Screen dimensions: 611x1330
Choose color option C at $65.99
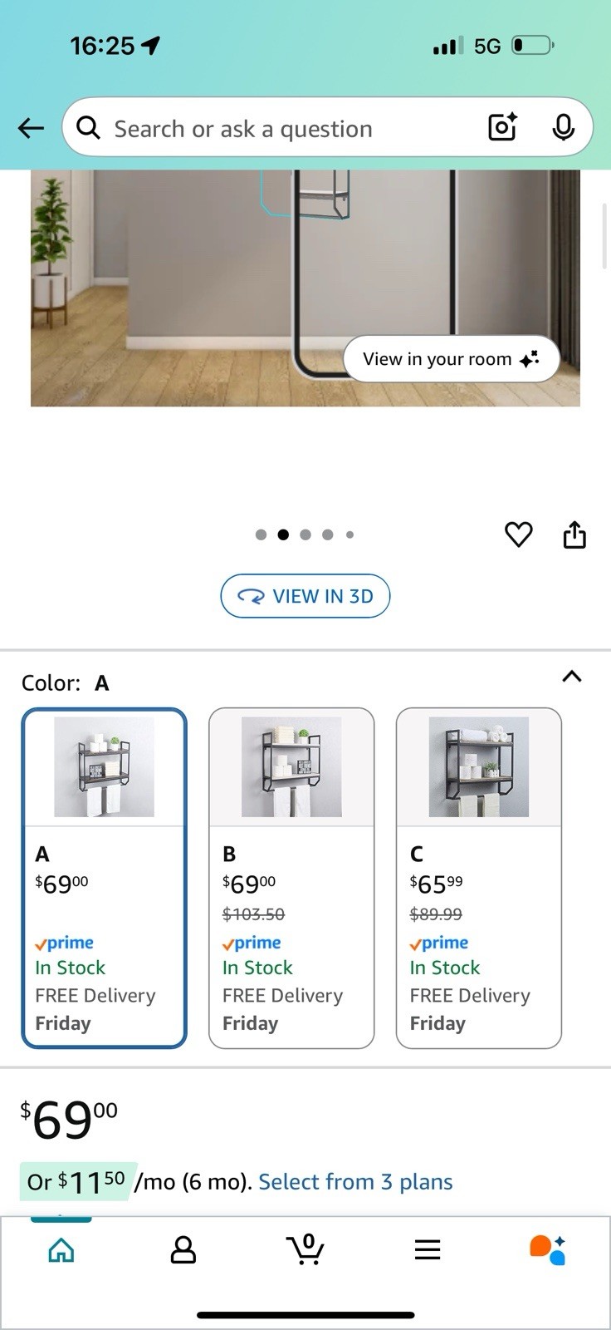pyautogui.click(x=479, y=878)
